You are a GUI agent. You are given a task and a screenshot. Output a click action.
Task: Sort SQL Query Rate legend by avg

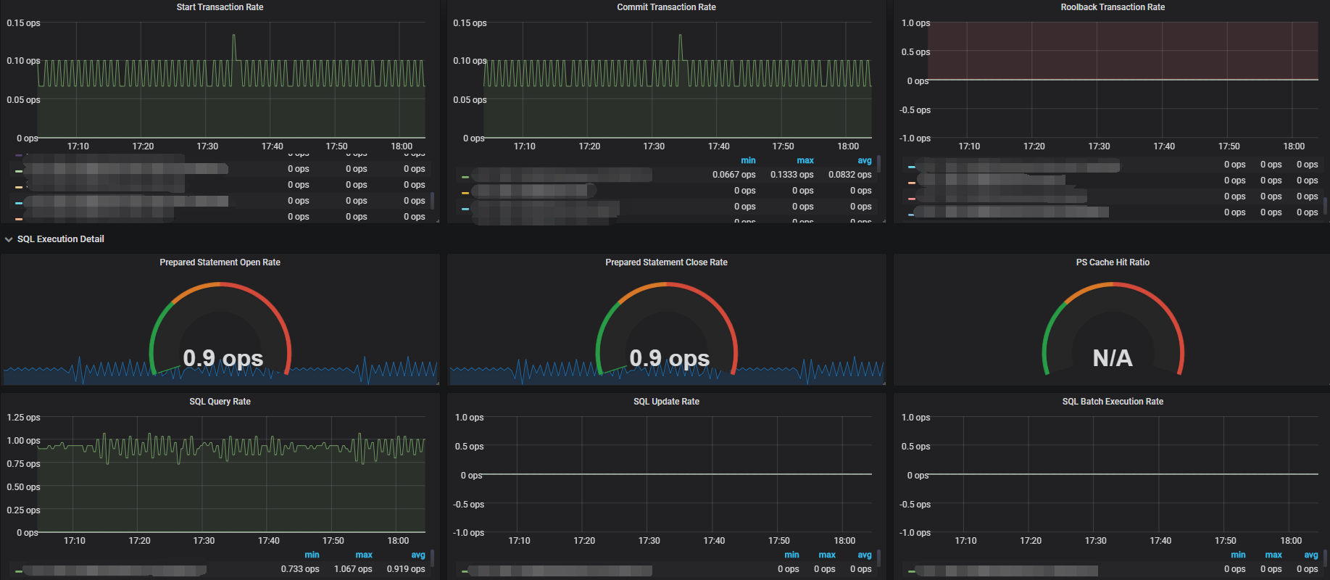418,555
